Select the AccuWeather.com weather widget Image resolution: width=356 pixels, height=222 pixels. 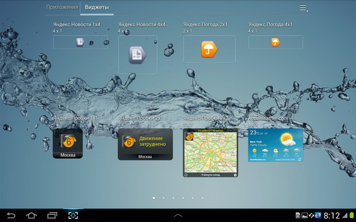pyautogui.click(x=275, y=145)
